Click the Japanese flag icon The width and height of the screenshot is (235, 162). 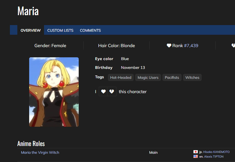[x=196, y=152]
